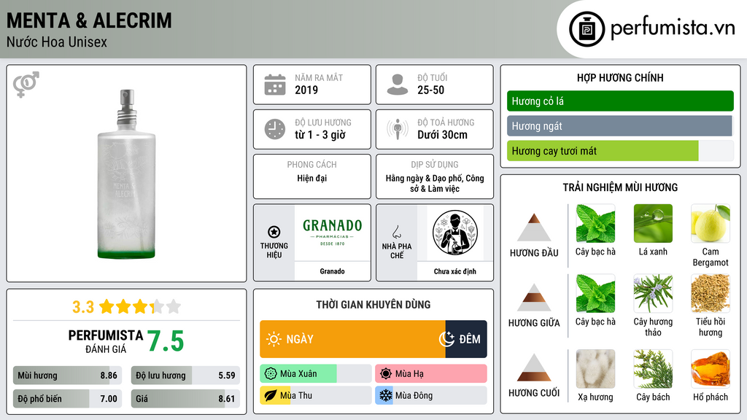Click the clock icon beside Độ lưu hương

275,129
